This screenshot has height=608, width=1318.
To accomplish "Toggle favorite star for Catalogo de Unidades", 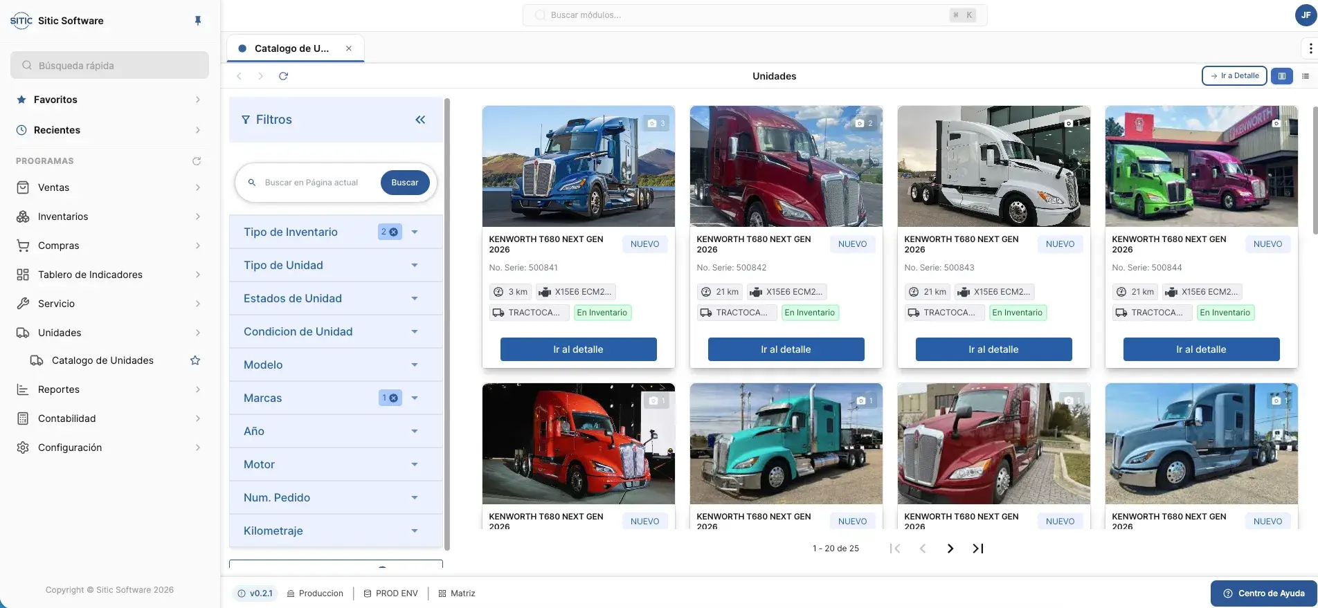I will (x=195, y=360).
